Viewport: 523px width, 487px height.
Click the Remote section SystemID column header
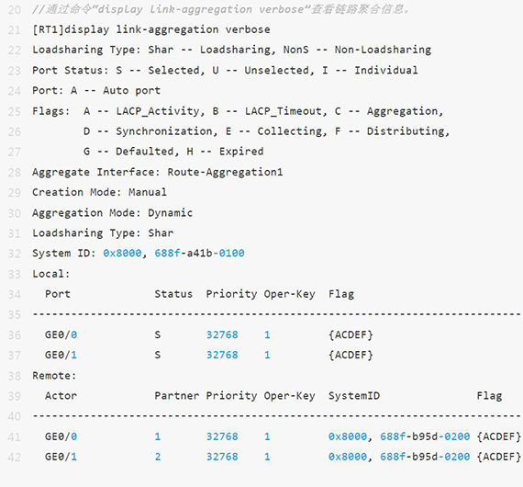click(354, 396)
